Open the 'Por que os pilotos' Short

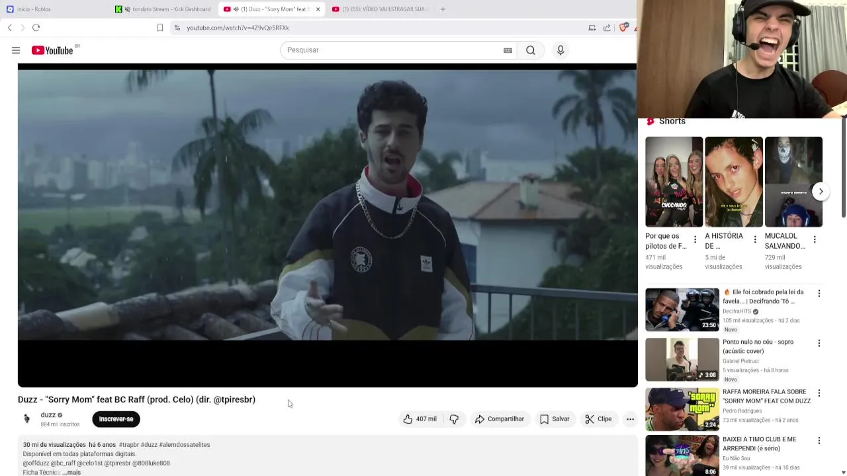[674, 182]
